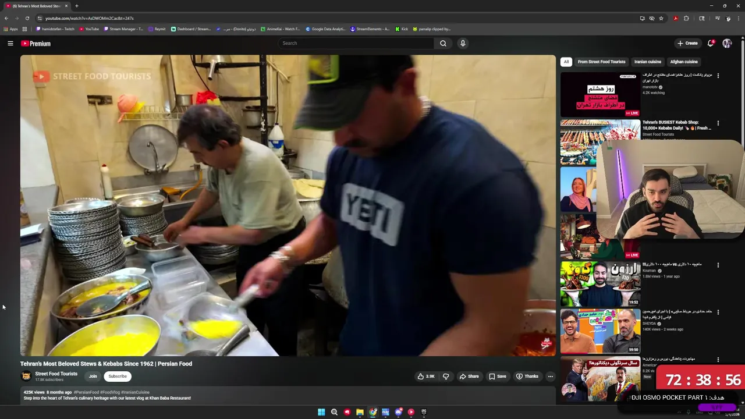This screenshot has width=745, height=419.
Task: Click Join for channel membership
Action: click(x=93, y=377)
